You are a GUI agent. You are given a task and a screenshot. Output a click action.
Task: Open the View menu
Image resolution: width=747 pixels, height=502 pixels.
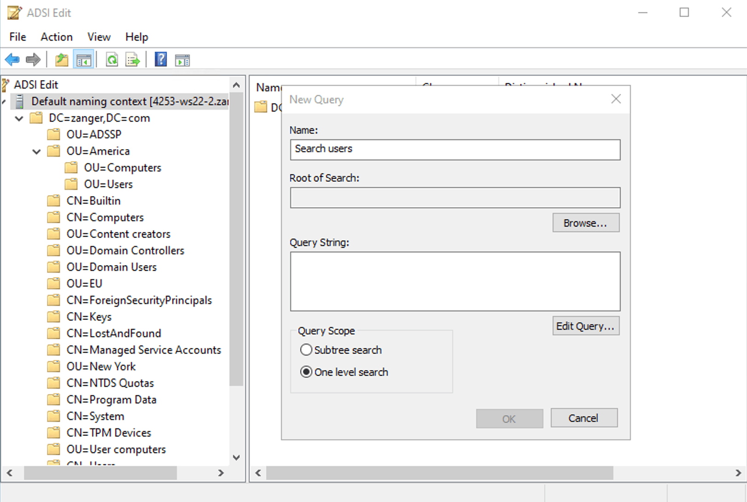[99, 37]
